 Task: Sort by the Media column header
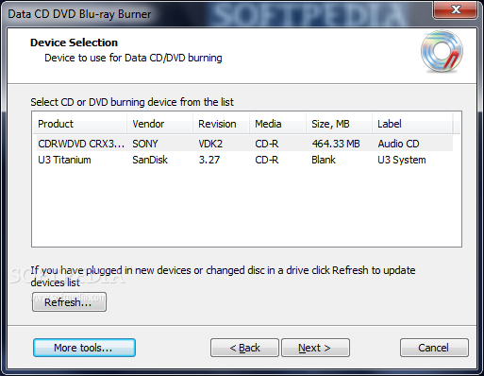click(277, 124)
